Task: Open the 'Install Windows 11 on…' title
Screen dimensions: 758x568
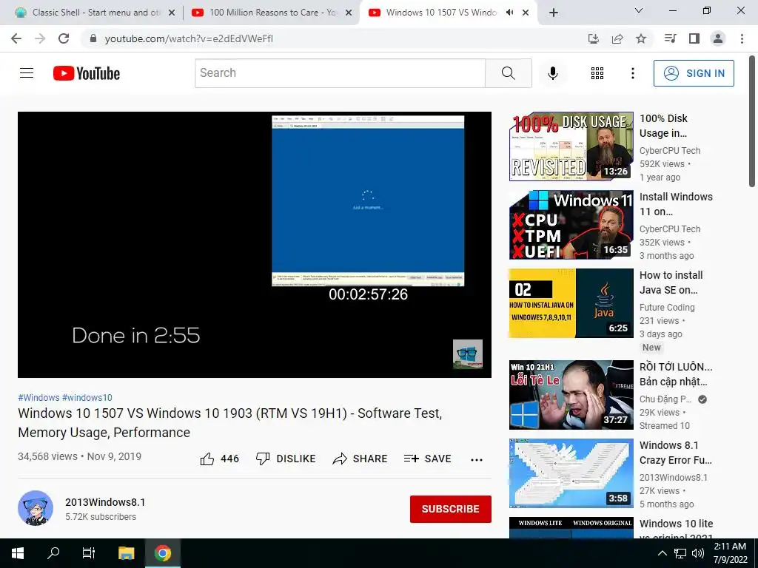Action: click(676, 204)
